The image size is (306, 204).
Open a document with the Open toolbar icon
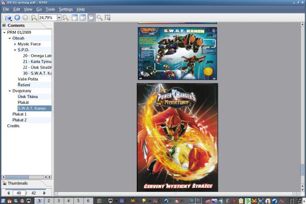click(8, 18)
